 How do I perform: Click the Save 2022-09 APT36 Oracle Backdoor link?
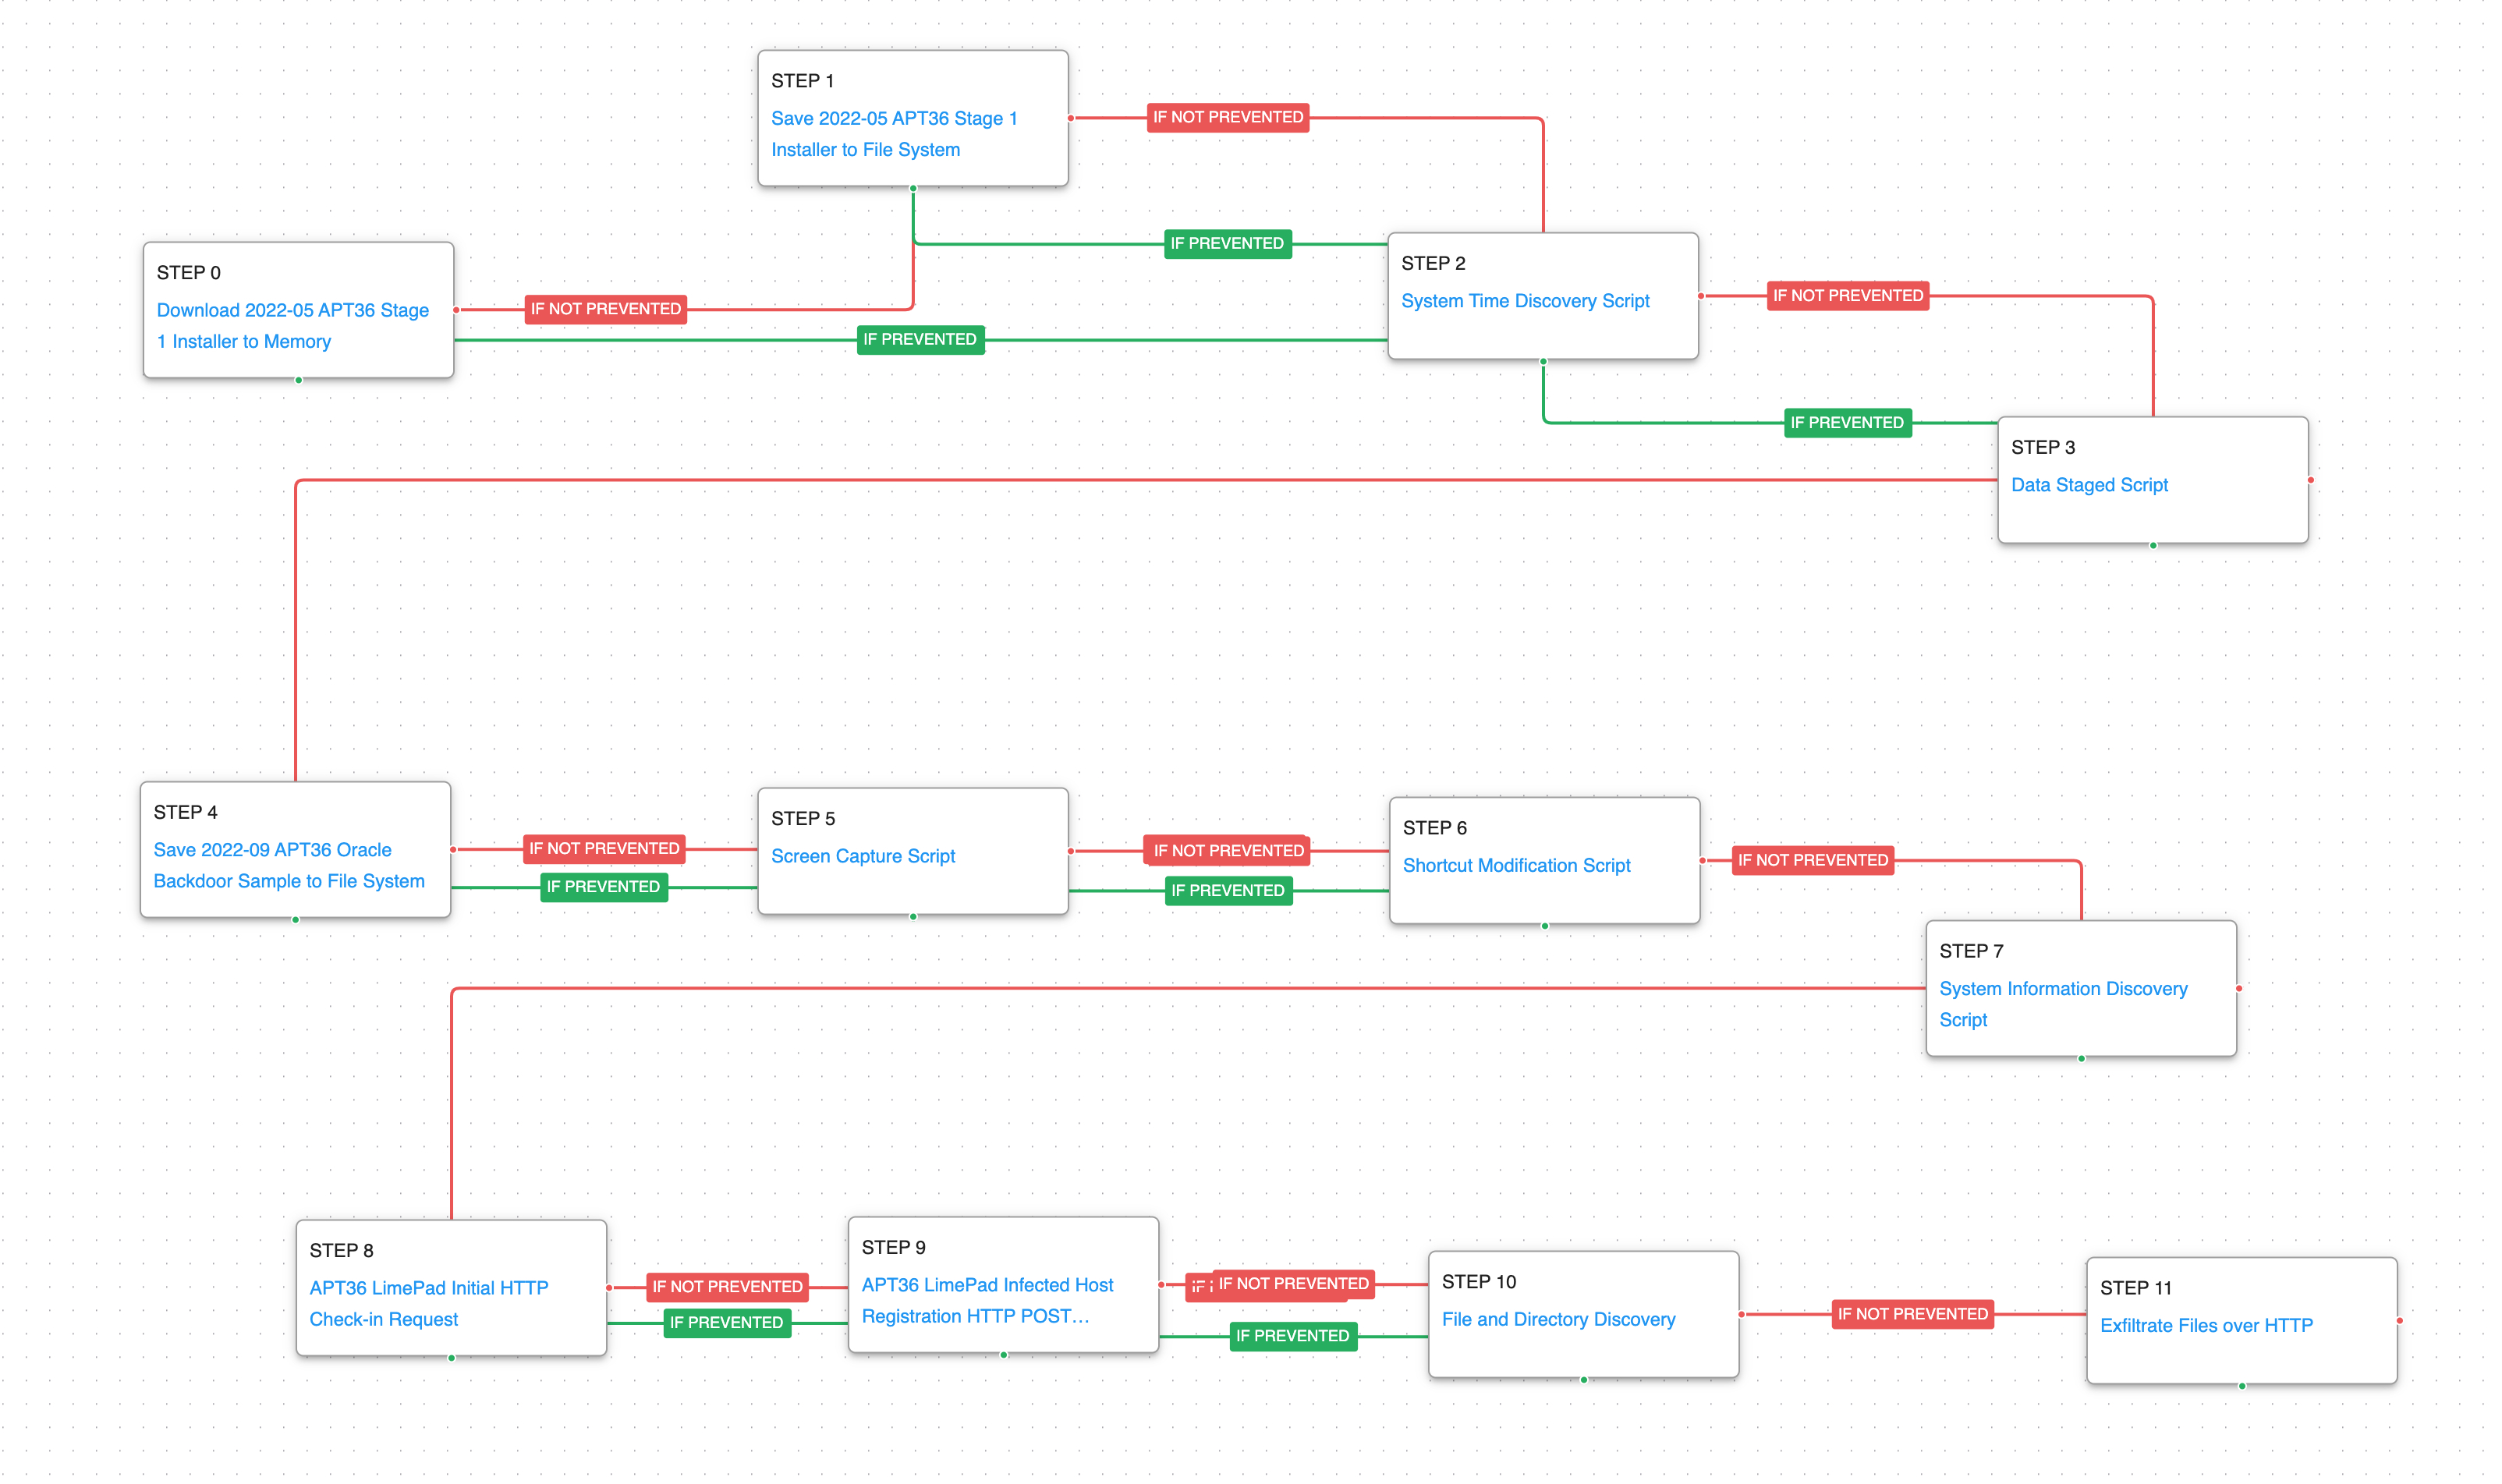click(x=272, y=850)
